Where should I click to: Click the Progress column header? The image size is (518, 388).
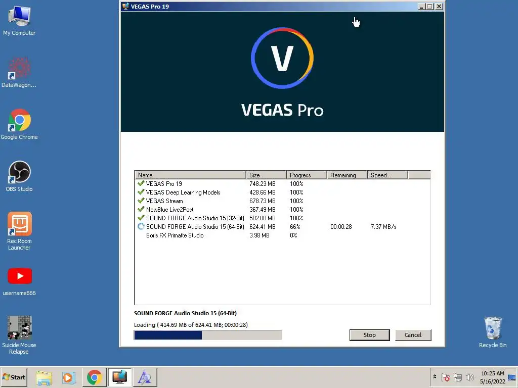(x=307, y=175)
